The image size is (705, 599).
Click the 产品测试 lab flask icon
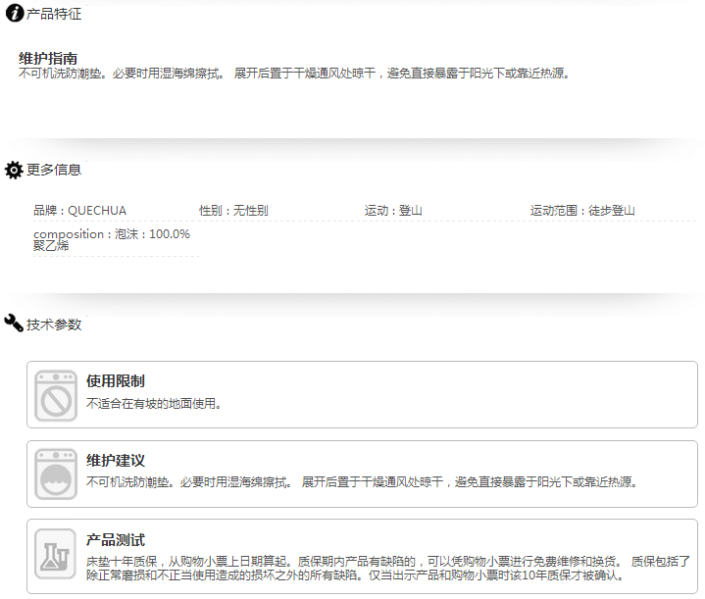[x=56, y=553]
